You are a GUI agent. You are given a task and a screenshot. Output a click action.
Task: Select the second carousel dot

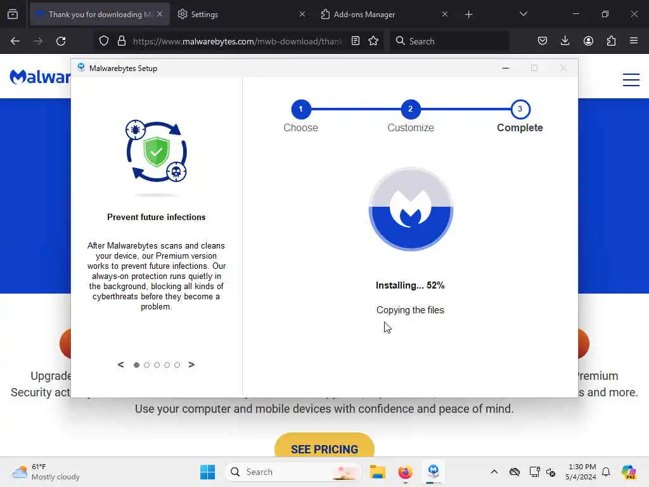click(x=146, y=365)
